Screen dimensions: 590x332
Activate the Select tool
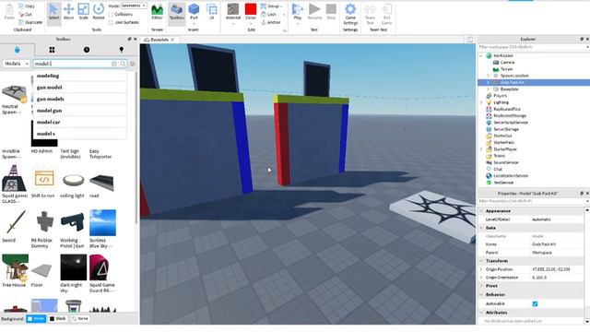pyautogui.click(x=53, y=12)
